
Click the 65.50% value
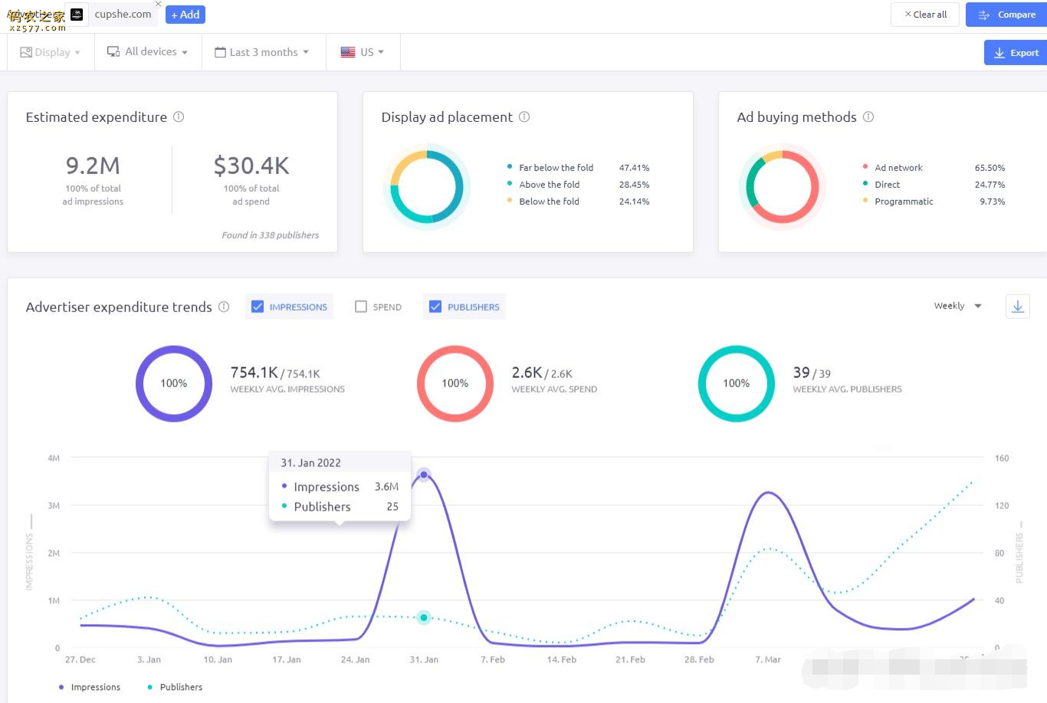coord(990,168)
